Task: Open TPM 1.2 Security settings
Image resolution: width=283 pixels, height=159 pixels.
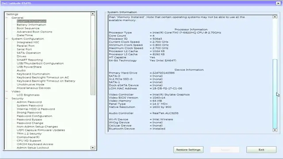Action: pyautogui.click(x=29, y=133)
